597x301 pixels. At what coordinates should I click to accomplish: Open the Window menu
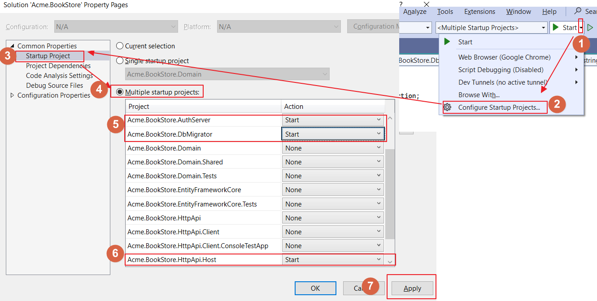tap(519, 12)
